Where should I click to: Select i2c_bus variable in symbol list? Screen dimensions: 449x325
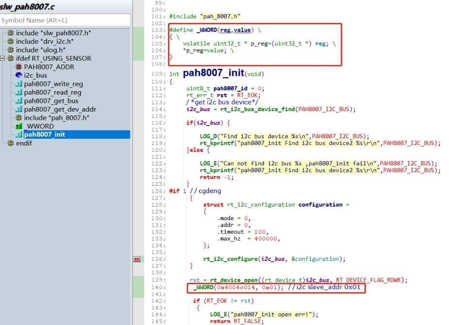(35, 75)
